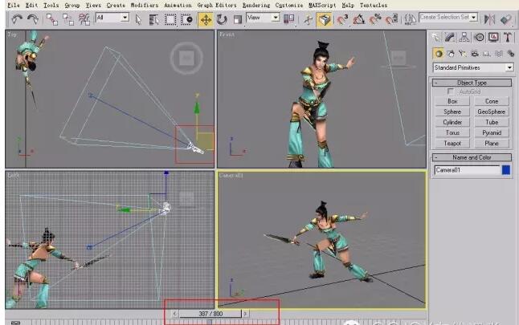
Task: Click the Redo arrow in the toolbar
Action: coord(32,19)
